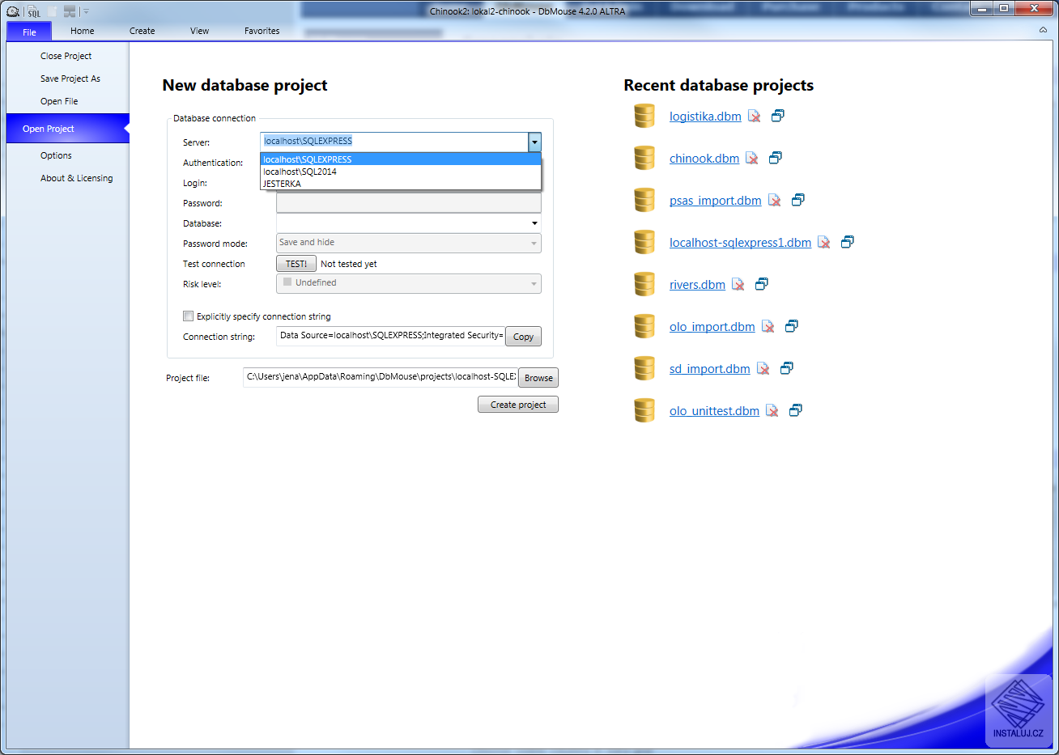1059x755 pixels.
Task: Select Close Project in File menu
Action: [x=68, y=56]
